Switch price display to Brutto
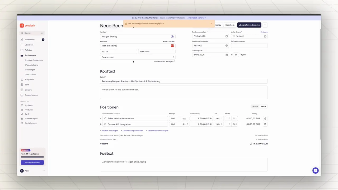 pos(255,107)
